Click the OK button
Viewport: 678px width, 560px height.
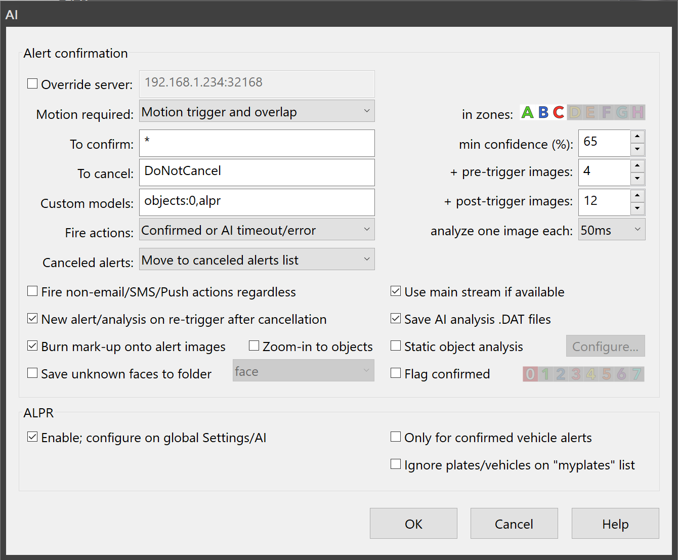pyautogui.click(x=413, y=524)
